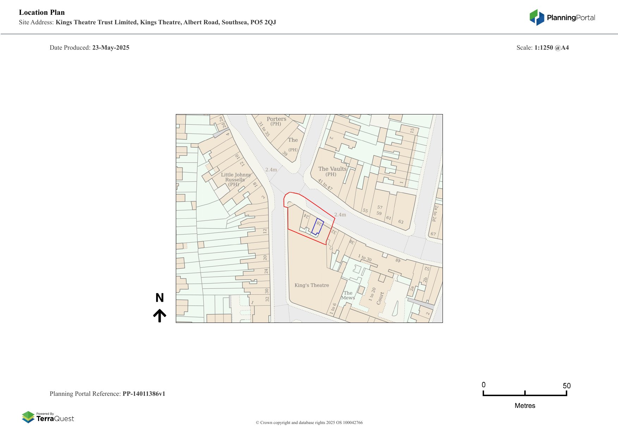Click the Metres label under scale bar

click(x=525, y=406)
